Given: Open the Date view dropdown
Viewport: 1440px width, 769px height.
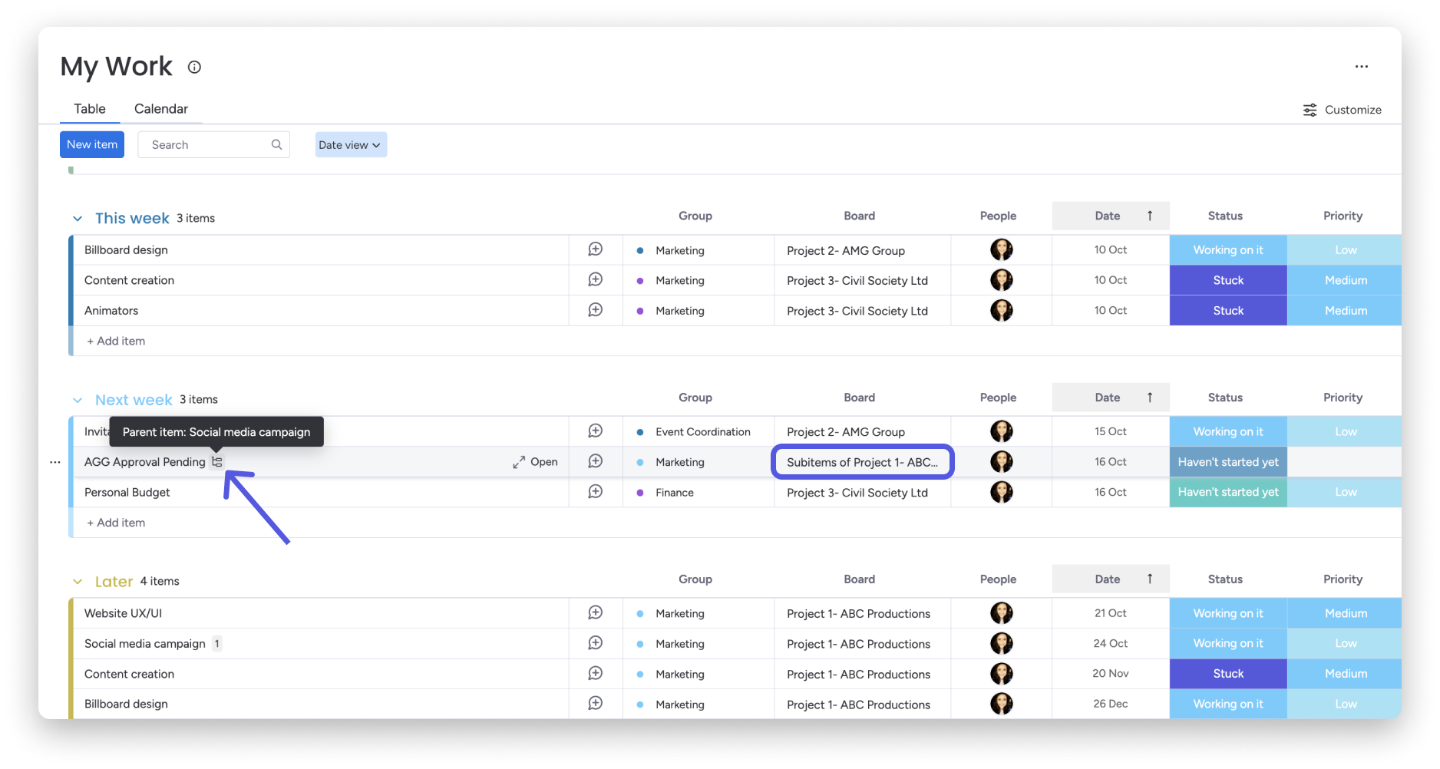Looking at the screenshot, I should (x=350, y=145).
